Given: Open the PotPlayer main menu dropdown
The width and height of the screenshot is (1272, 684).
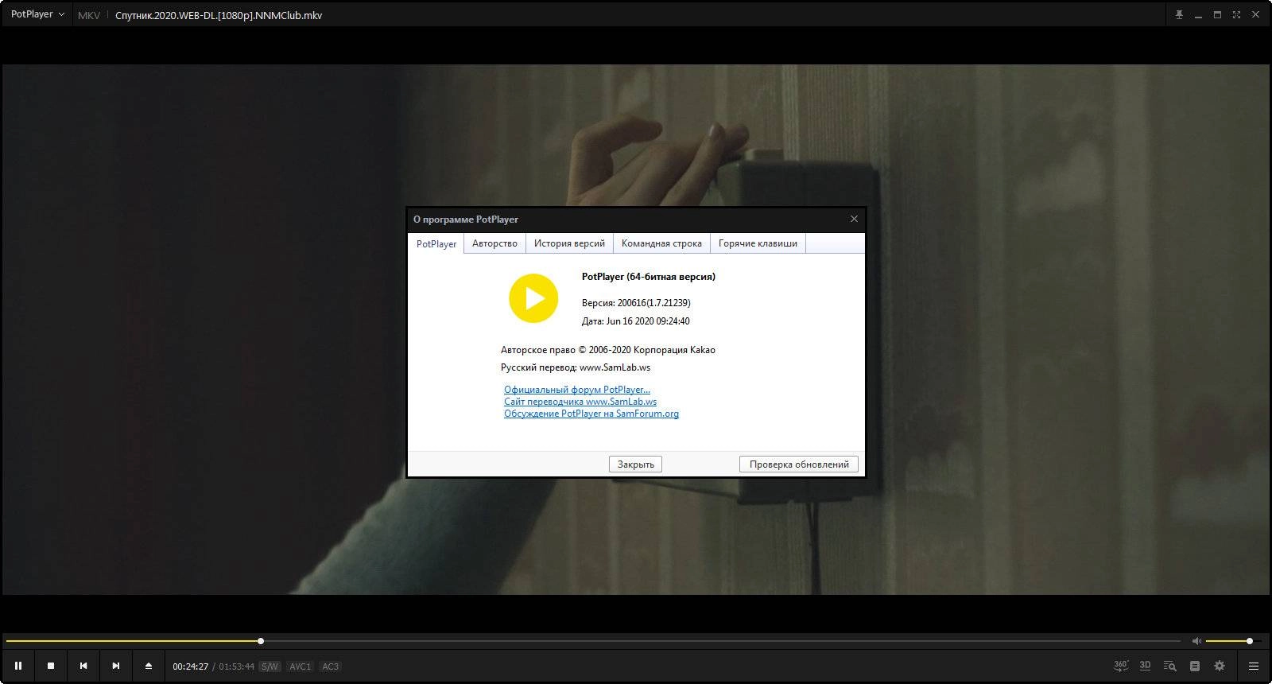Looking at the screenshot, I should click(37, 14).
